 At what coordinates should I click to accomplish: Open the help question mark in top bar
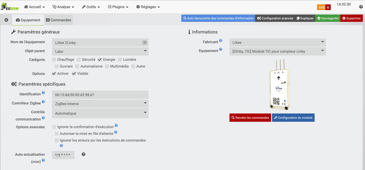click(x=361, y=7)
